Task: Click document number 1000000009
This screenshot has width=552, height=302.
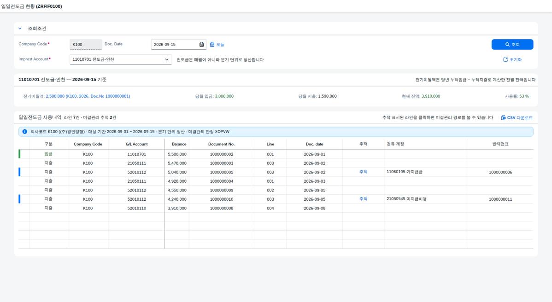Action: point(222,190)
